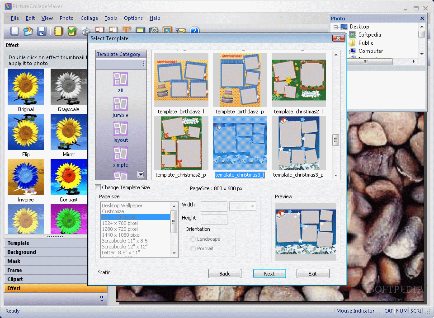
Task: Click the Open collage folder icon
Action: pyautogui.click(x=28, y=31)
